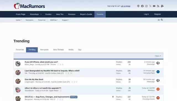Viewport: 177px width, 101px height.
Task: Click the '2 minutes ago' latest post time
Action: pos(149,62)
